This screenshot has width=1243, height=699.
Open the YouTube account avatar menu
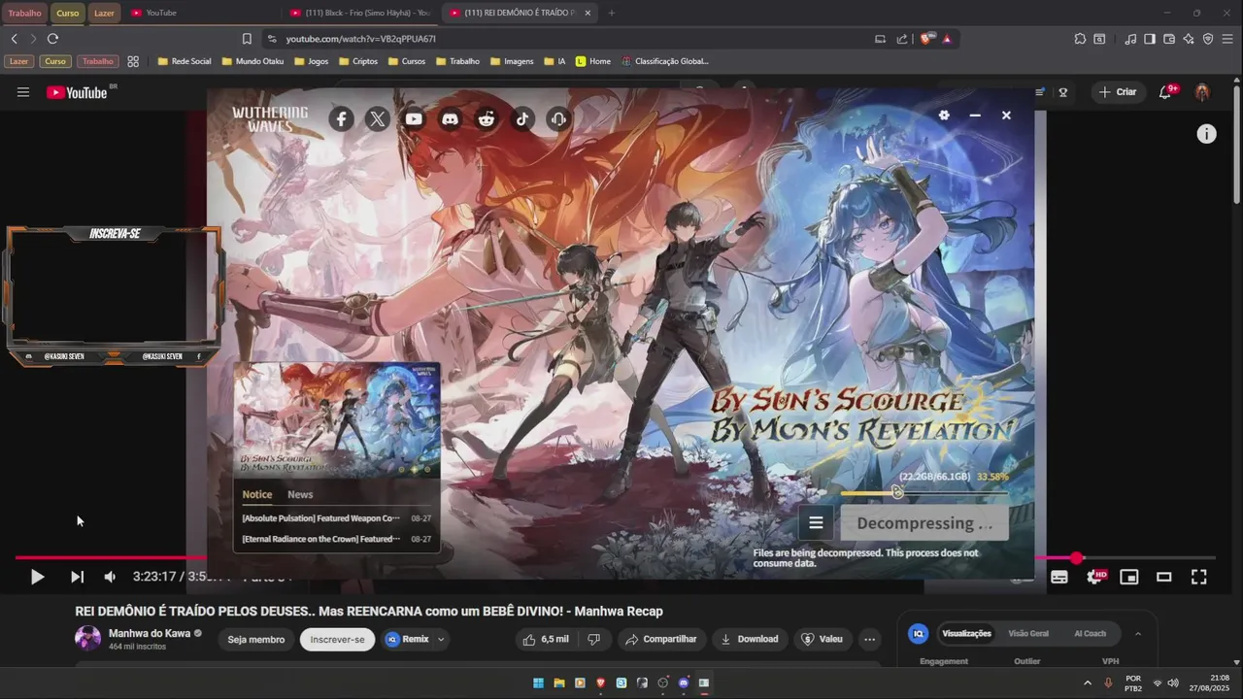(1202, 92)
